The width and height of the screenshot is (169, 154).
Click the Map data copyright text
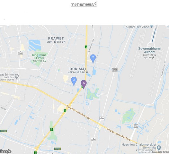coord(160,152)
